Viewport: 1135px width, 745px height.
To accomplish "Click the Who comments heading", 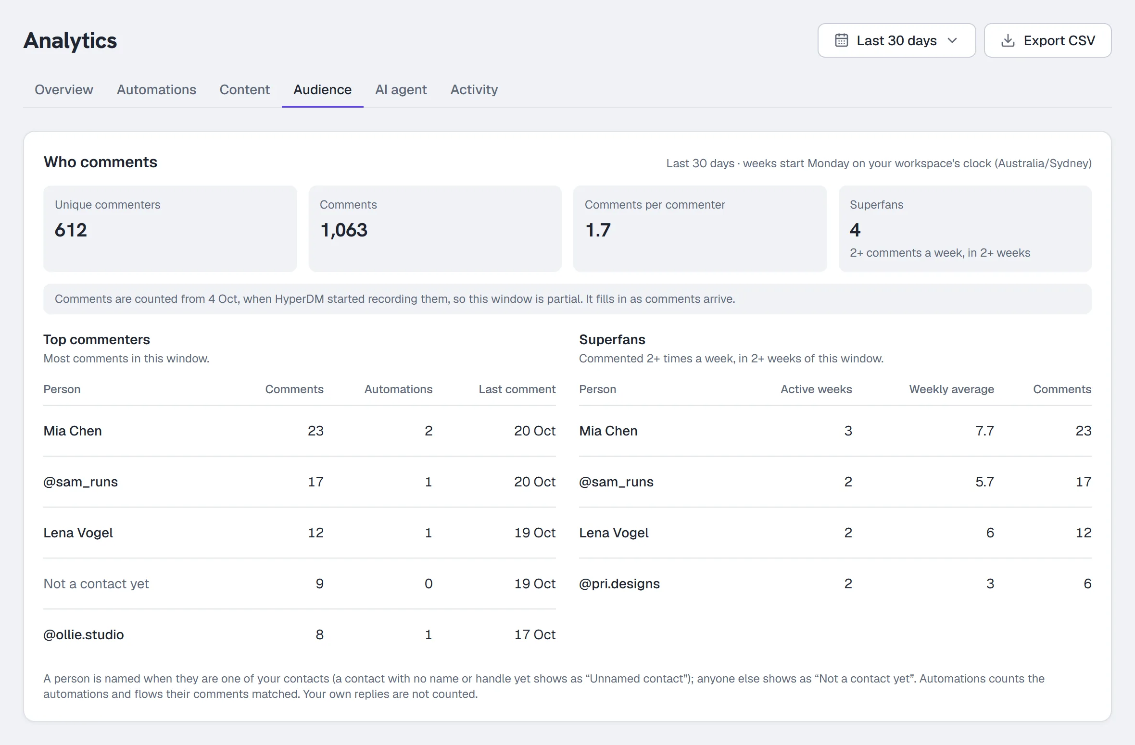I will coord(101,162).
